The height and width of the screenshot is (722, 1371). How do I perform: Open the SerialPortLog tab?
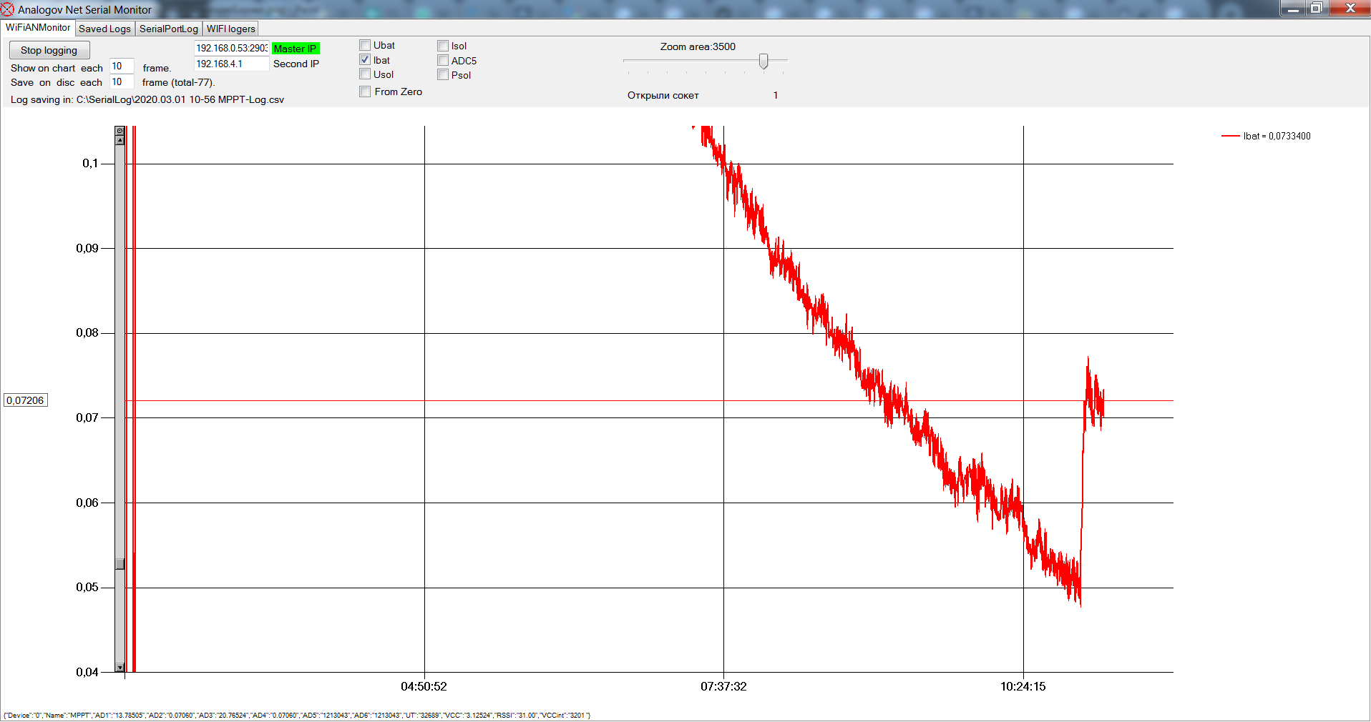pos(168,29)
